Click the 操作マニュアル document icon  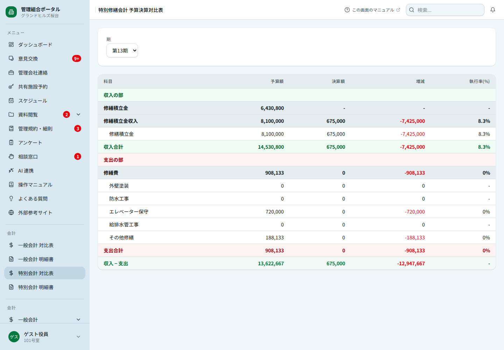point(11,184)
